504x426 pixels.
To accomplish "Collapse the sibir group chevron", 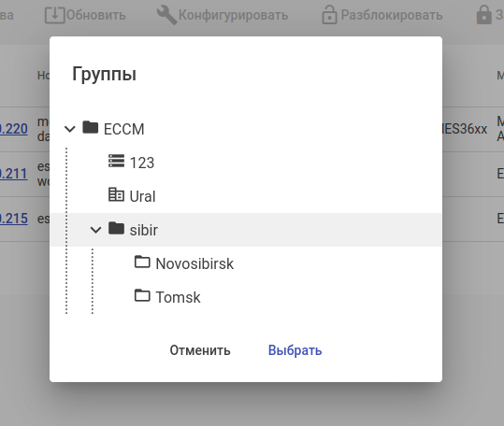I will click(x=95, y=230).
